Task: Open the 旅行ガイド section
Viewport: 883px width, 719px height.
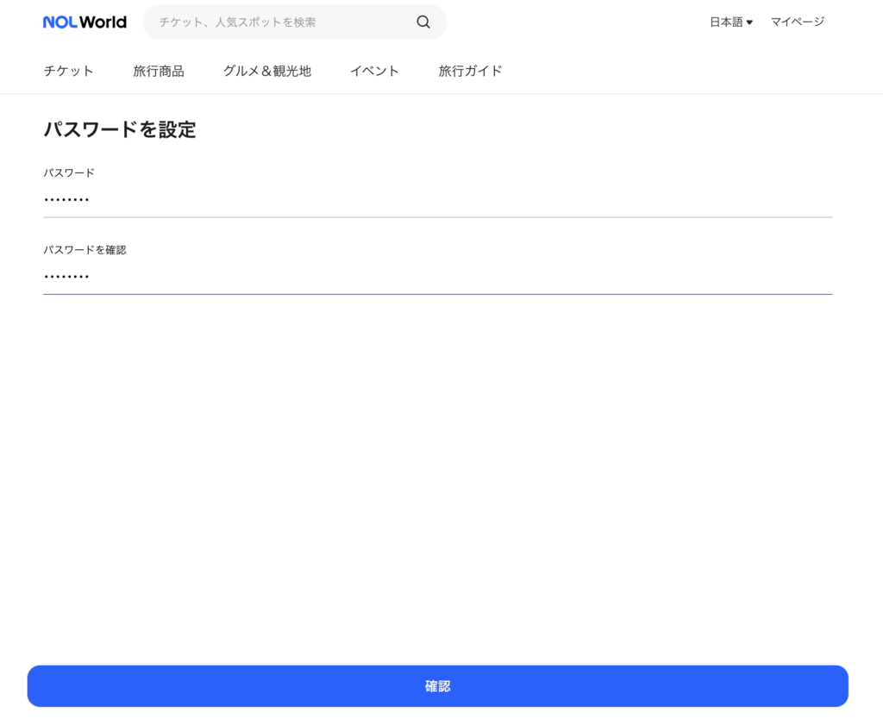Action: (x=470, y=72)
